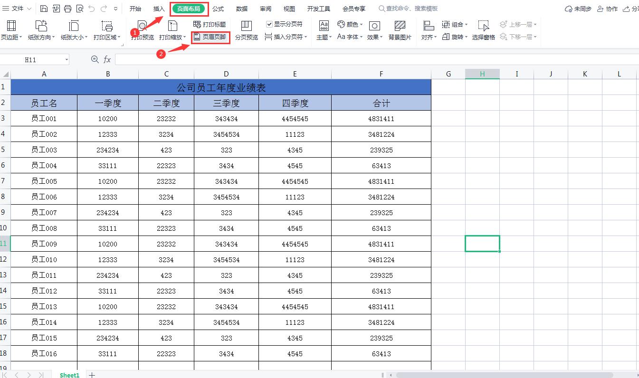Click the formula bar input field
Viewport: 639px width, 378px height.
click(377, 59)
